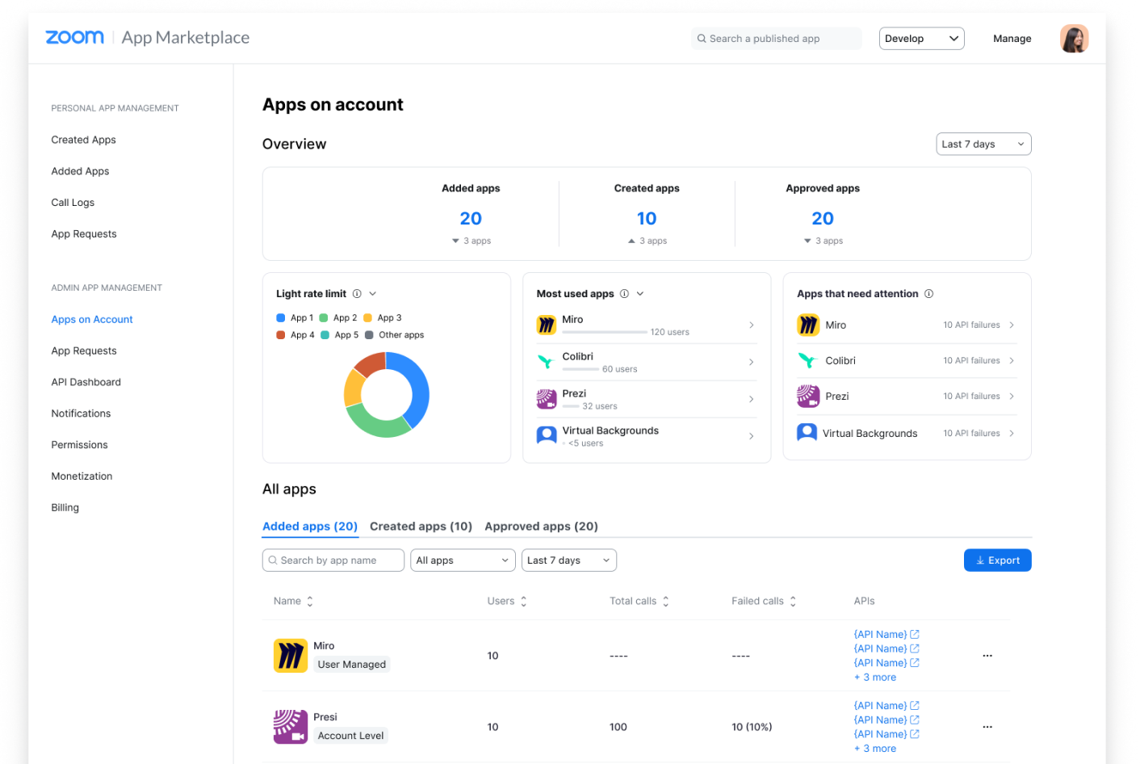
Task: Open Monetization in sidebar
Action: 82,476
